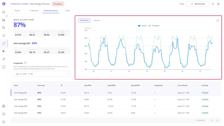The width and height of the screenshot is (224, 126).
Task: Switch to the Tasks tab
Action: tap(67, 11)
